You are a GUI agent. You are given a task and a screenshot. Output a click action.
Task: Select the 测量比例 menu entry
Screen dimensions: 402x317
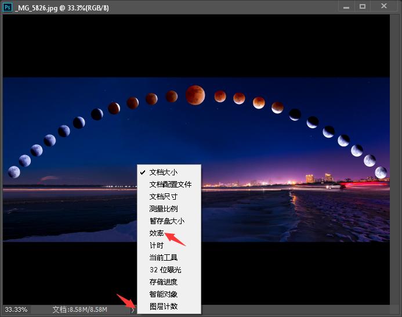click(163, 209)
